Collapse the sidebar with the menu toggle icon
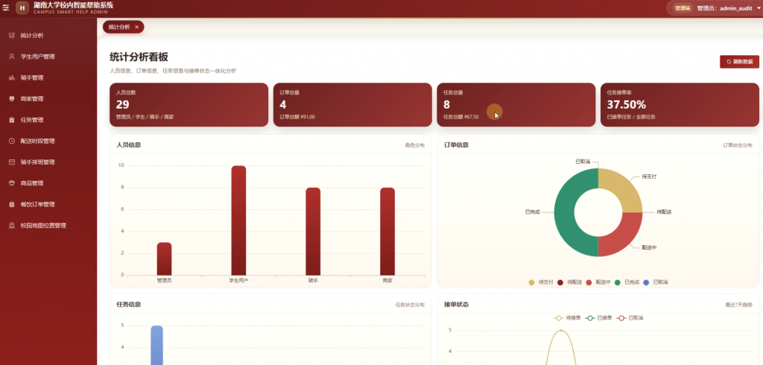The width and height of the screenshot is (763, 365). pos(6,7)
